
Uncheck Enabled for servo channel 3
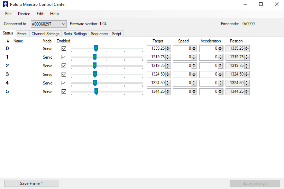coord(64,74)
